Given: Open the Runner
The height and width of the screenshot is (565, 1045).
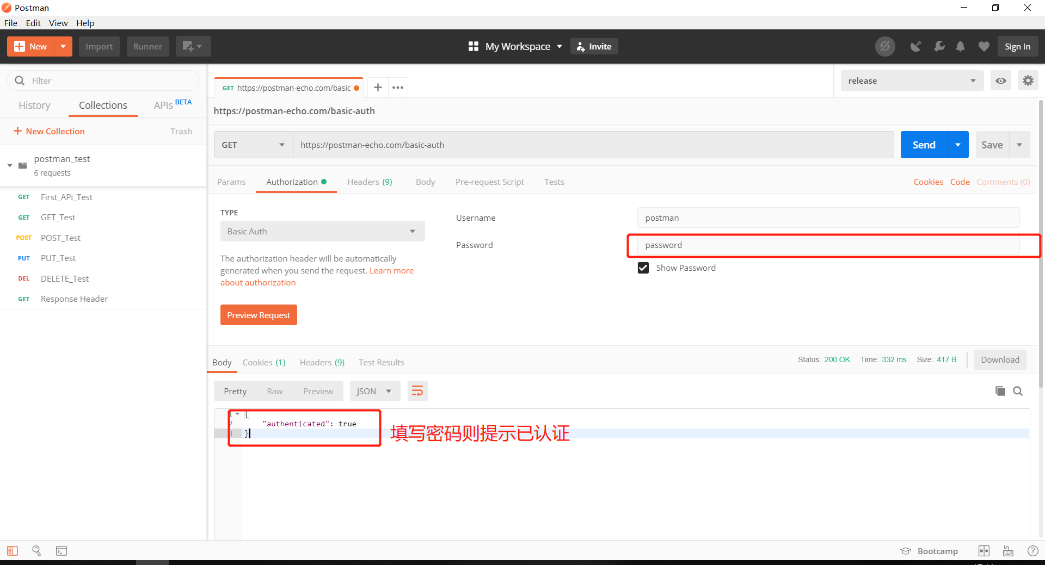Looking at the screenshot, I should pos(147,47).
